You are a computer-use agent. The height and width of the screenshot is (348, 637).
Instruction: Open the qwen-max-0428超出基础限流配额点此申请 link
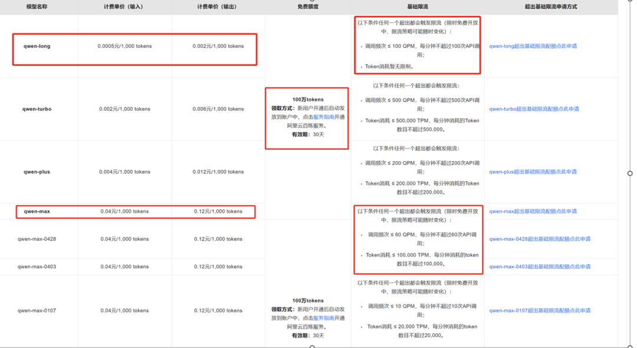point(540,239)
